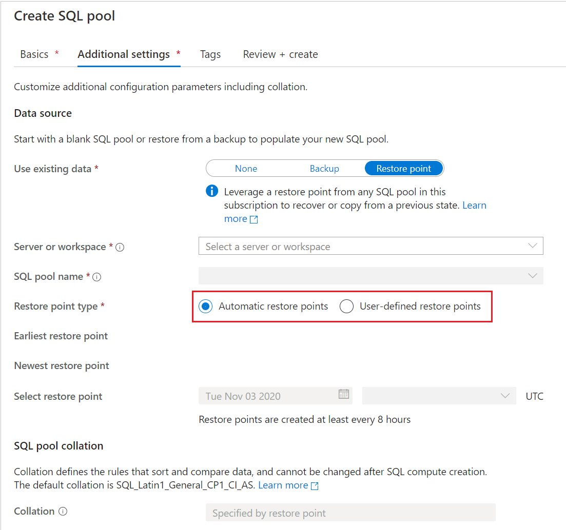566x530 pixels.
Task: Open the restore point time dropdown
Action: 439,396
